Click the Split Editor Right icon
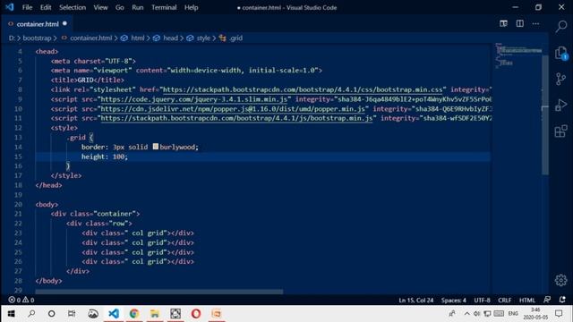 point(519,24)
